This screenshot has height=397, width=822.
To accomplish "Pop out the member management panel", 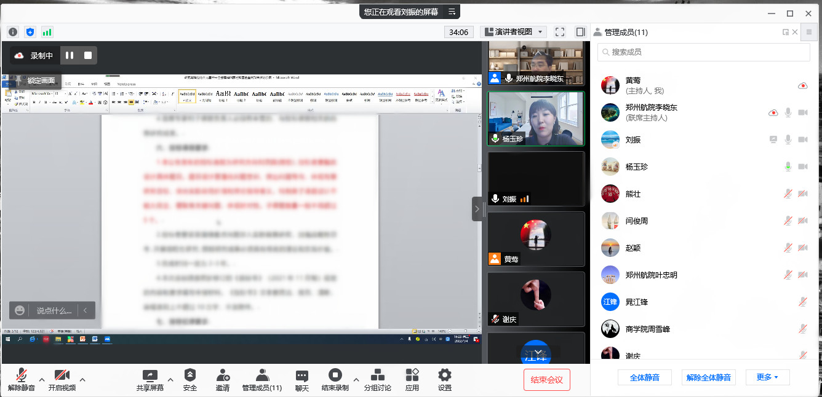I will tap(786, 32).
